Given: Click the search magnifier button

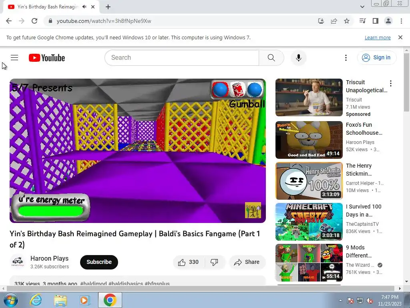Looking at the screenshot, I should coord(271,58).
